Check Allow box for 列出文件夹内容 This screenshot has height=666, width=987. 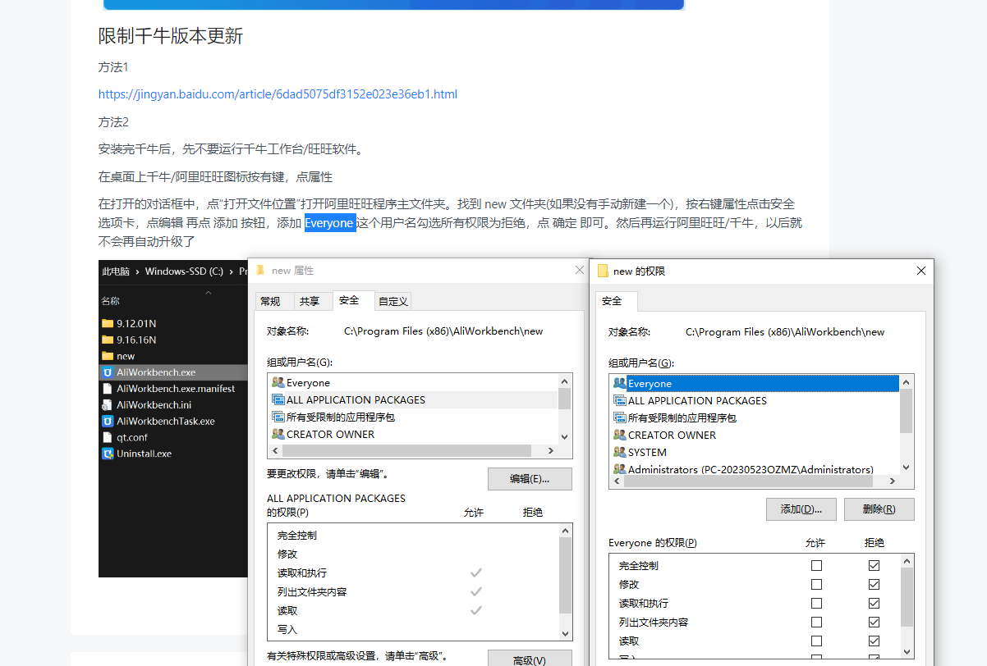(816, 623)
